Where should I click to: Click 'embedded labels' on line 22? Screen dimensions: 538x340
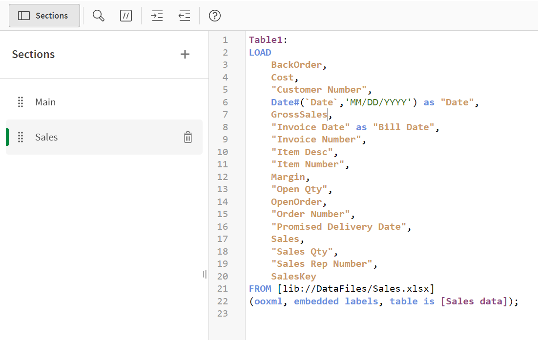[336, 301]
